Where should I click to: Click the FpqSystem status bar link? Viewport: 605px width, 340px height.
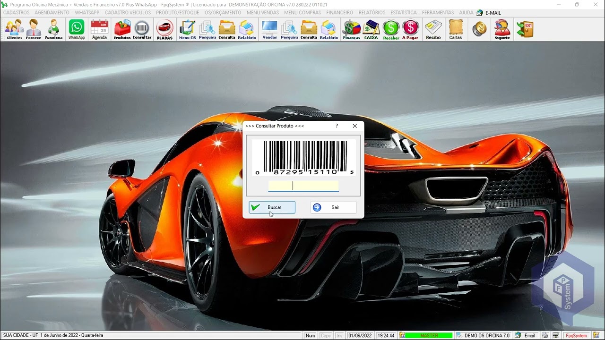(576, 335)
